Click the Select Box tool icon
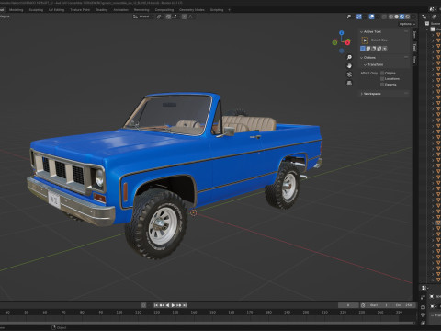This screenshot has height=331, width=441. pyautogui.click(x=365, y=40)
